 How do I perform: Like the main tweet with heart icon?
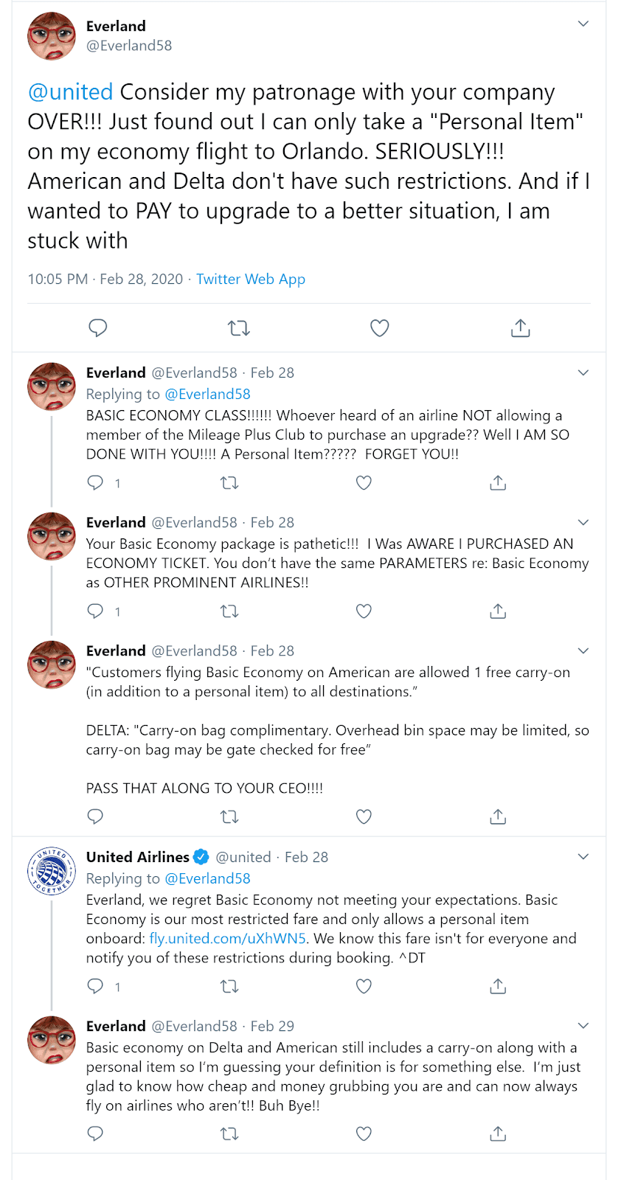tap(380, 327)
